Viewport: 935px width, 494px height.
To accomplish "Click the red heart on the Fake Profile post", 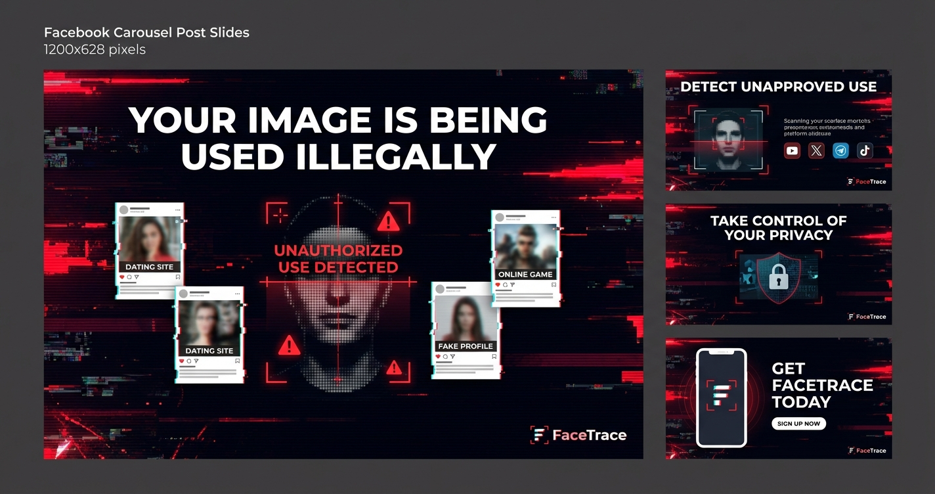I will 438,357.
